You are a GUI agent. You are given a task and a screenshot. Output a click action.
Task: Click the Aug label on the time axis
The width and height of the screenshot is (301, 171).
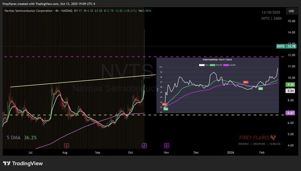coord(65,153)
